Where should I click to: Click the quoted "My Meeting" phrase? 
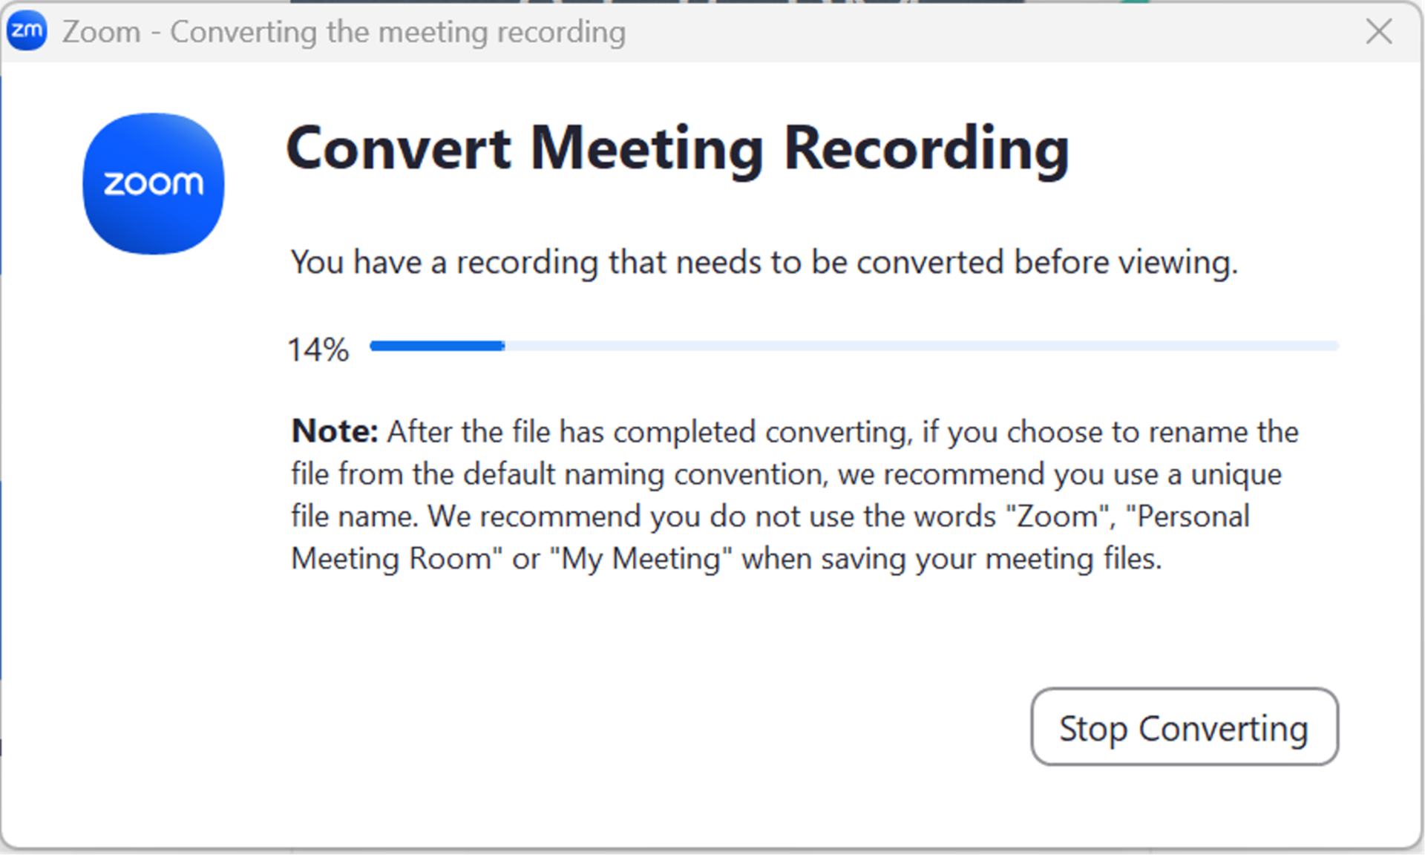click(641, 559)
